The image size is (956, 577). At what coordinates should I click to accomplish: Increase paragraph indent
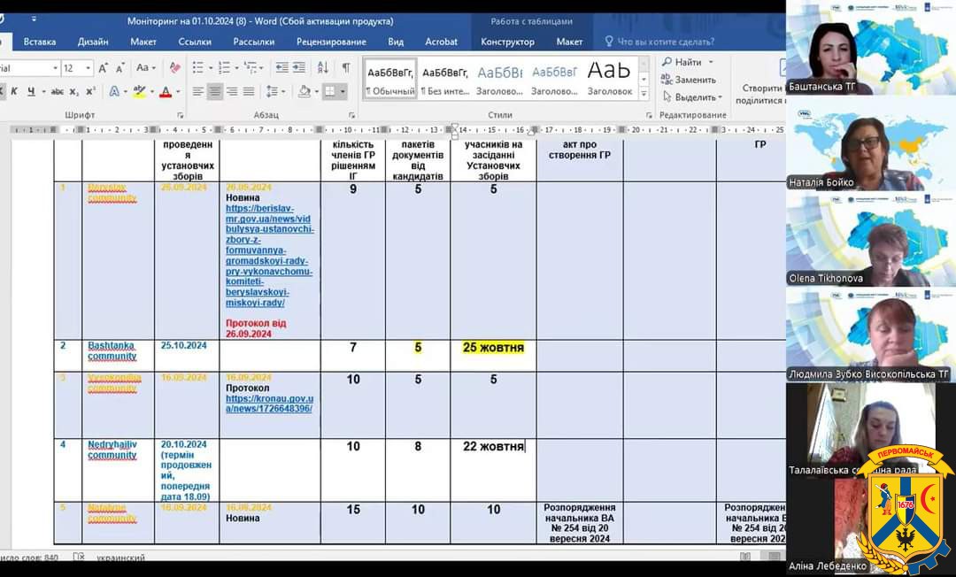click(x=299, y=67)
